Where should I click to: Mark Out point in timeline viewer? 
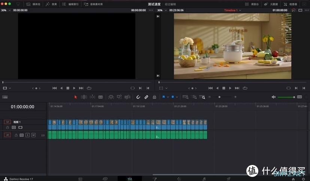[x=304, y=88]
